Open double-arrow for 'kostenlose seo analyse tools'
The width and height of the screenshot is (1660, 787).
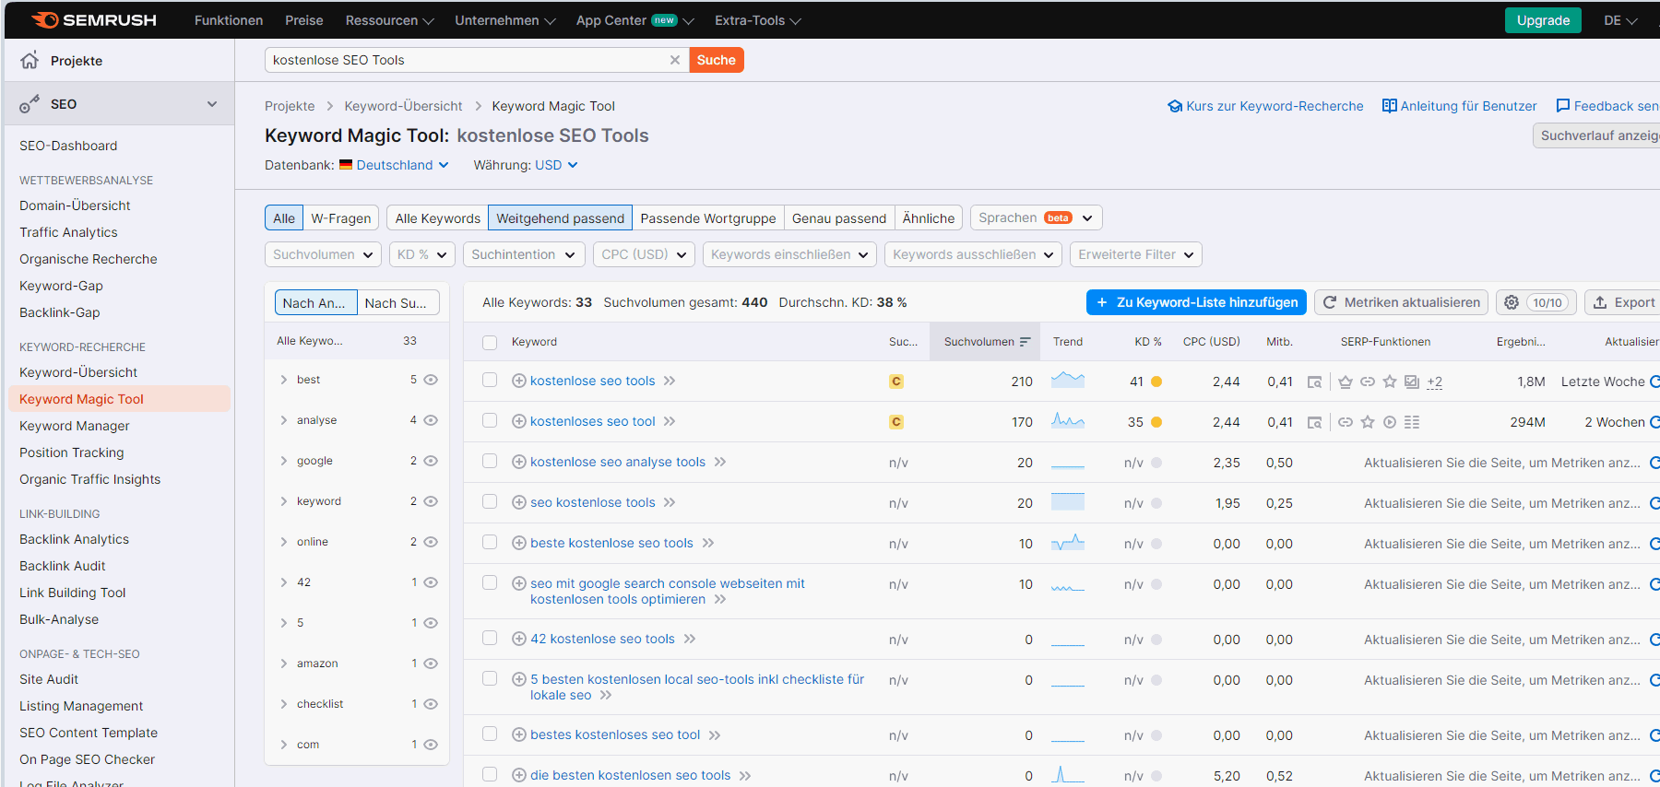[x=720, y=462]
